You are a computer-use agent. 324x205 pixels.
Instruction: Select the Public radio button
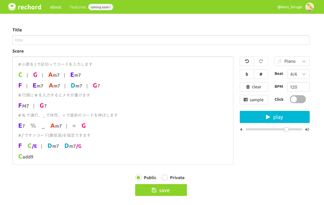138,178
